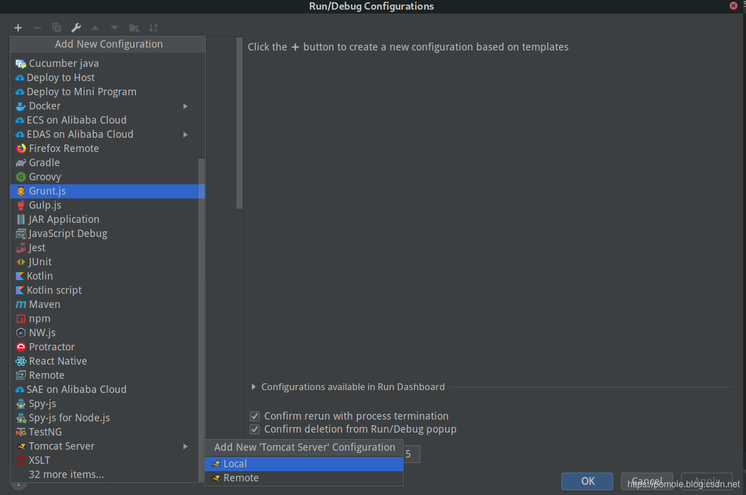Screen dimensions: 746x495
Task: Click the Create New Folder icon
Action: pyautogui.click(x=134, y=28)
